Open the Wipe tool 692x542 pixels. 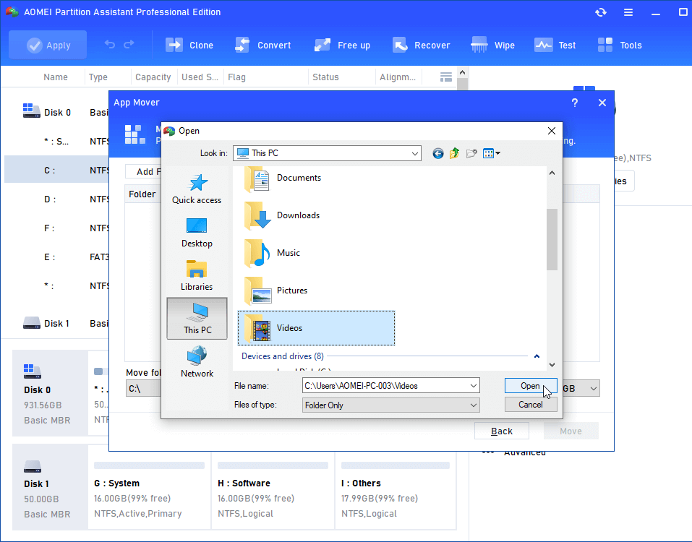493,45
